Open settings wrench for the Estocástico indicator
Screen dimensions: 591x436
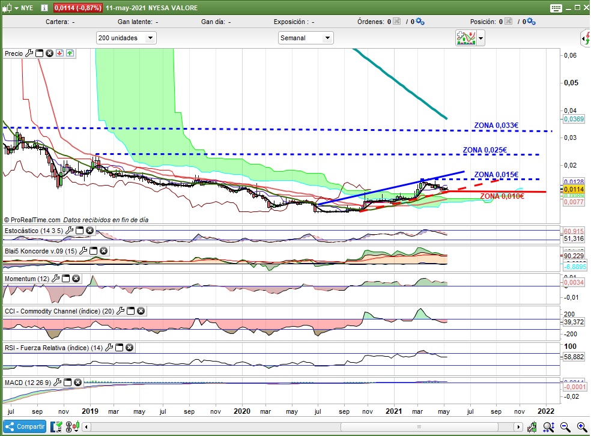point(69,230)
